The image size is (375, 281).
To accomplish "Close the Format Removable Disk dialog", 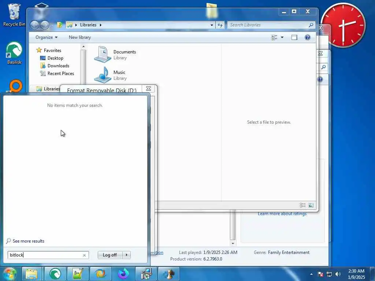I will [x=148, y=89].
